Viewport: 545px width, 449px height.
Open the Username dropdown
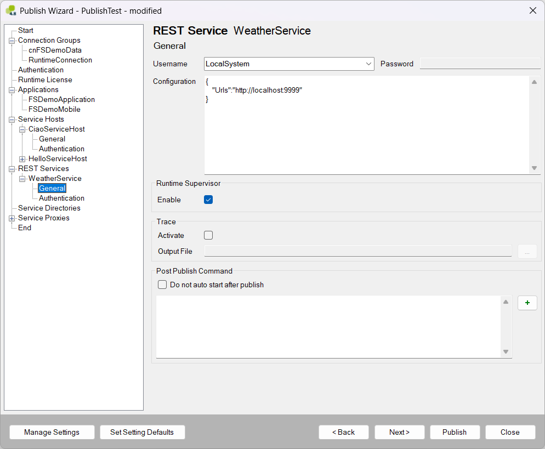pos(368,64)
